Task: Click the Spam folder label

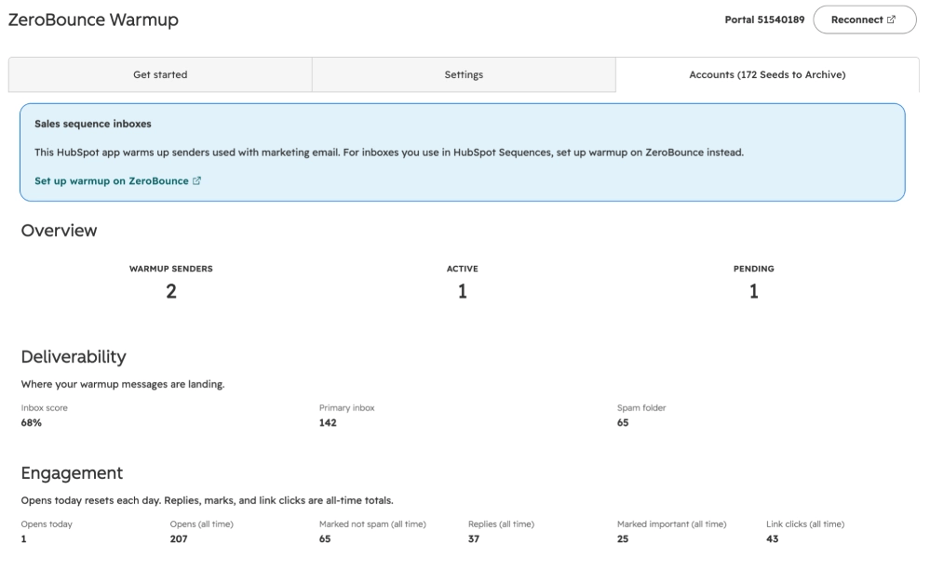Action: [641, 408]
